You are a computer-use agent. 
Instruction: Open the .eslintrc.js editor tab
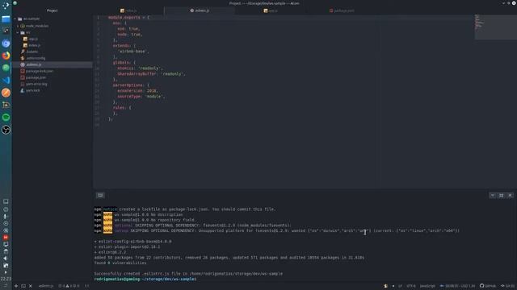(x=200, y=10)
